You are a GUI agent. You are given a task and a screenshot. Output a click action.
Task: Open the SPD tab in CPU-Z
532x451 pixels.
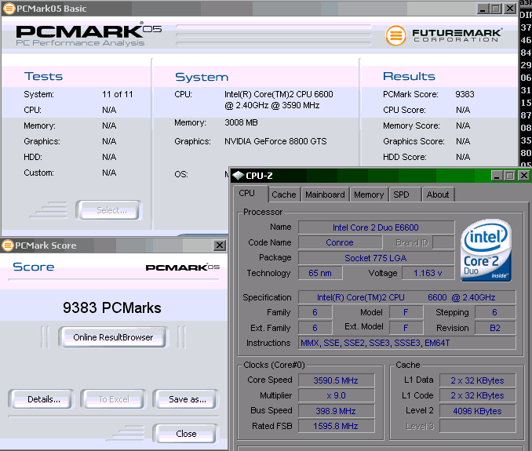405,195
